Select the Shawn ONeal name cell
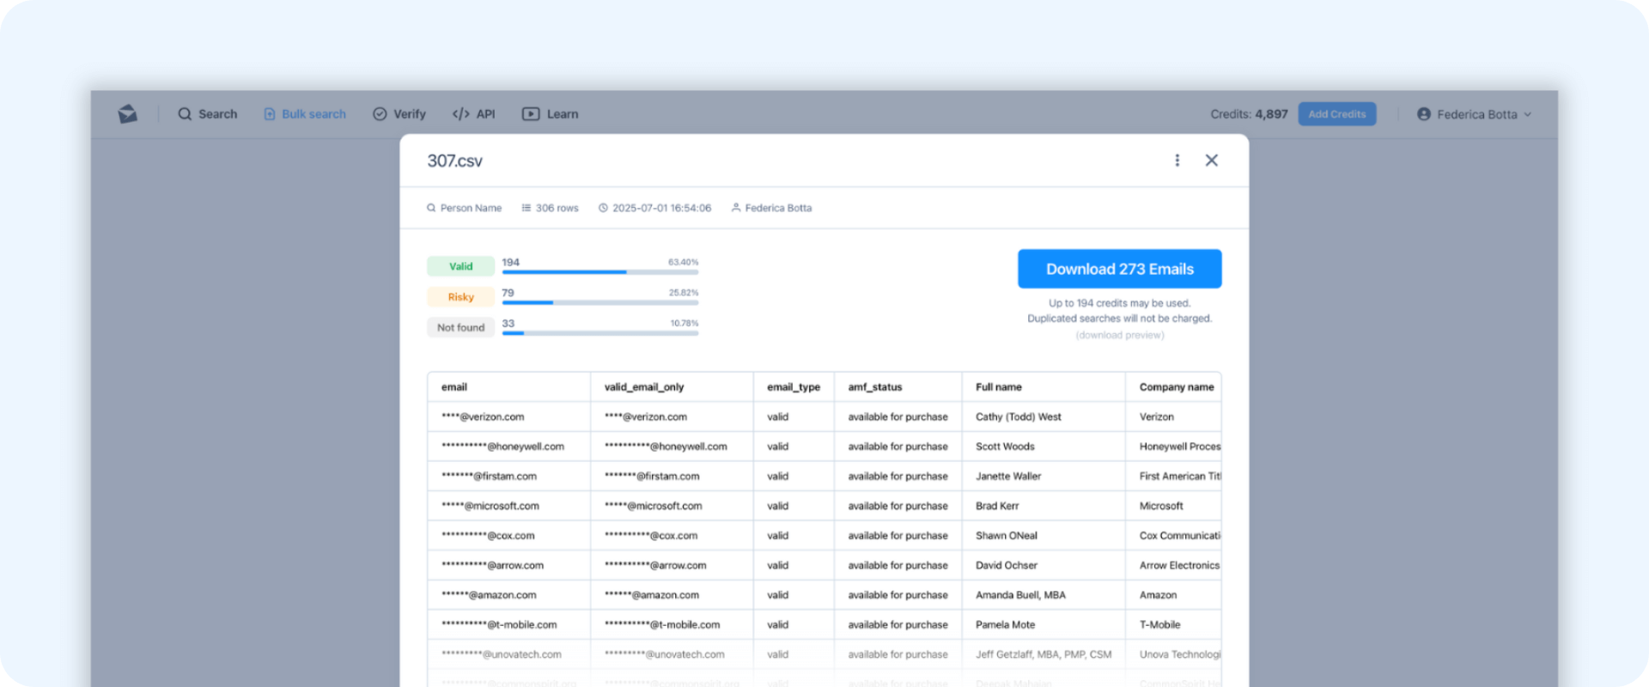Image resolution: width=1649 pixels, height=687 pixels. [x=1044, y=536]
